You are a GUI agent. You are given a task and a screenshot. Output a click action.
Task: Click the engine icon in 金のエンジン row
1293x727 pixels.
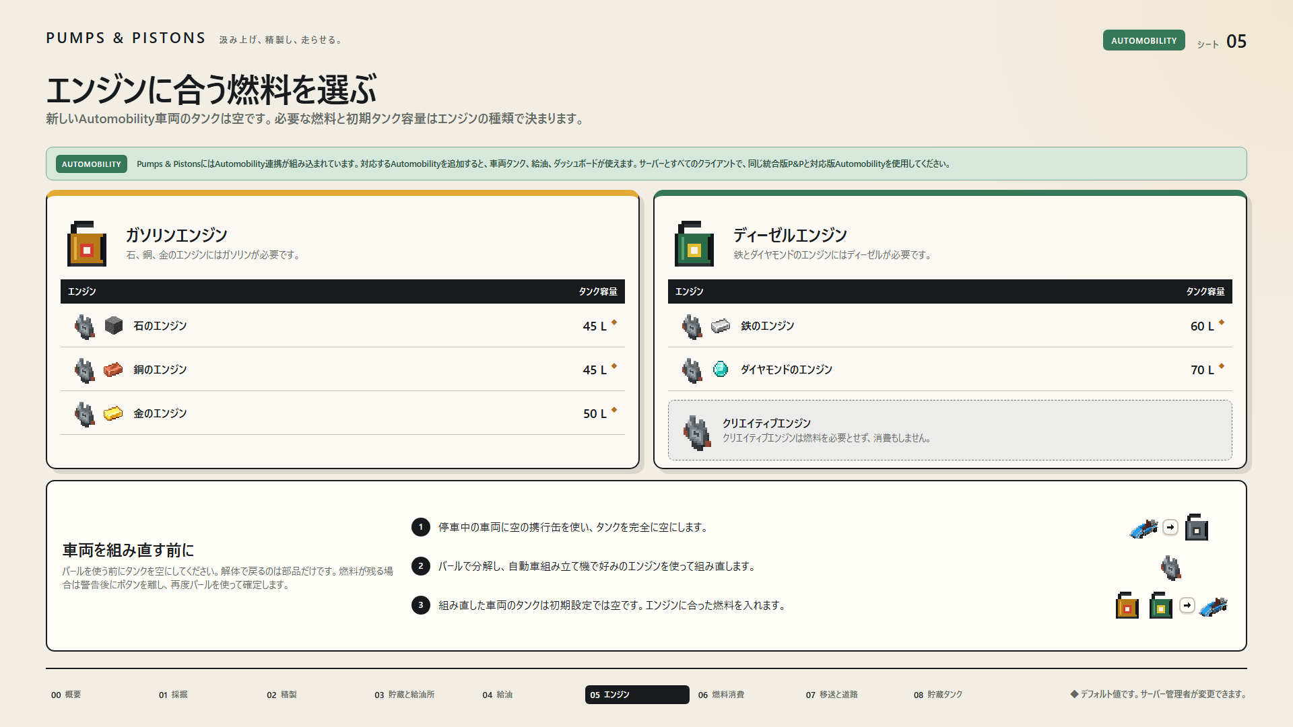[85, 414]
